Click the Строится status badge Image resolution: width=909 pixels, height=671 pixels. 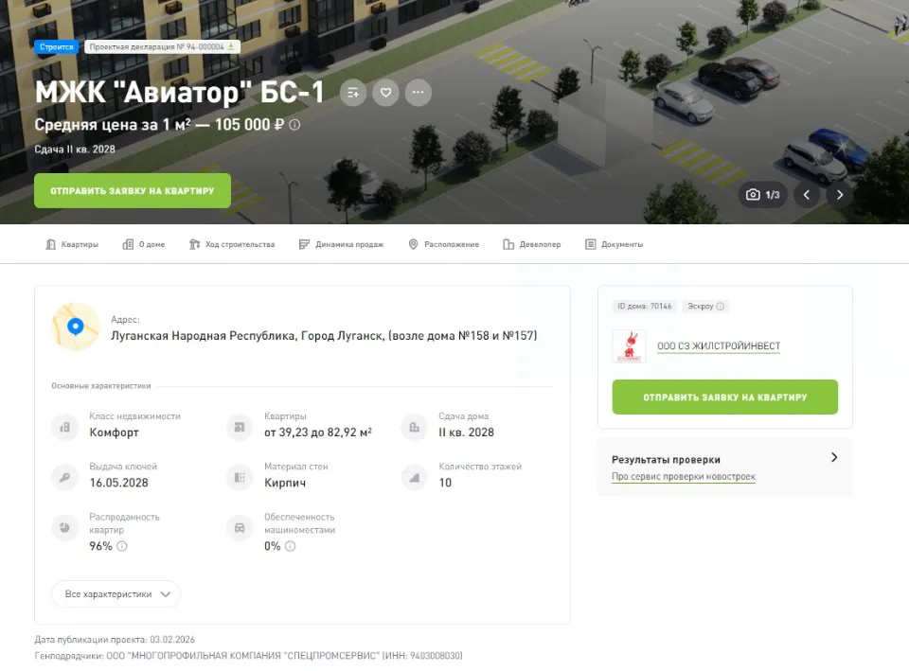tap(56, 47)
